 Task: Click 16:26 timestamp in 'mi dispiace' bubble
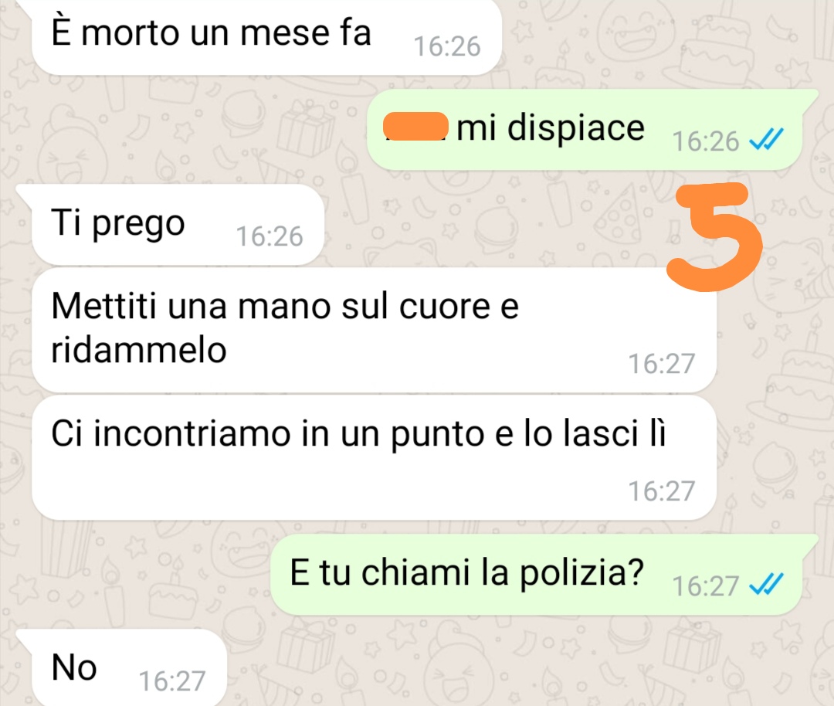point(706,141)
